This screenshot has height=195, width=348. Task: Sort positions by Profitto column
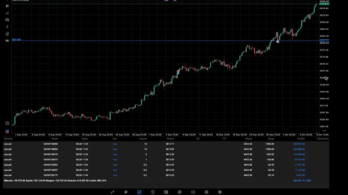click(301, 139)
